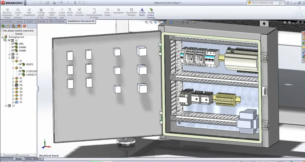Open the Segregation Manager

pyautogui.click(x=131, y=13)
